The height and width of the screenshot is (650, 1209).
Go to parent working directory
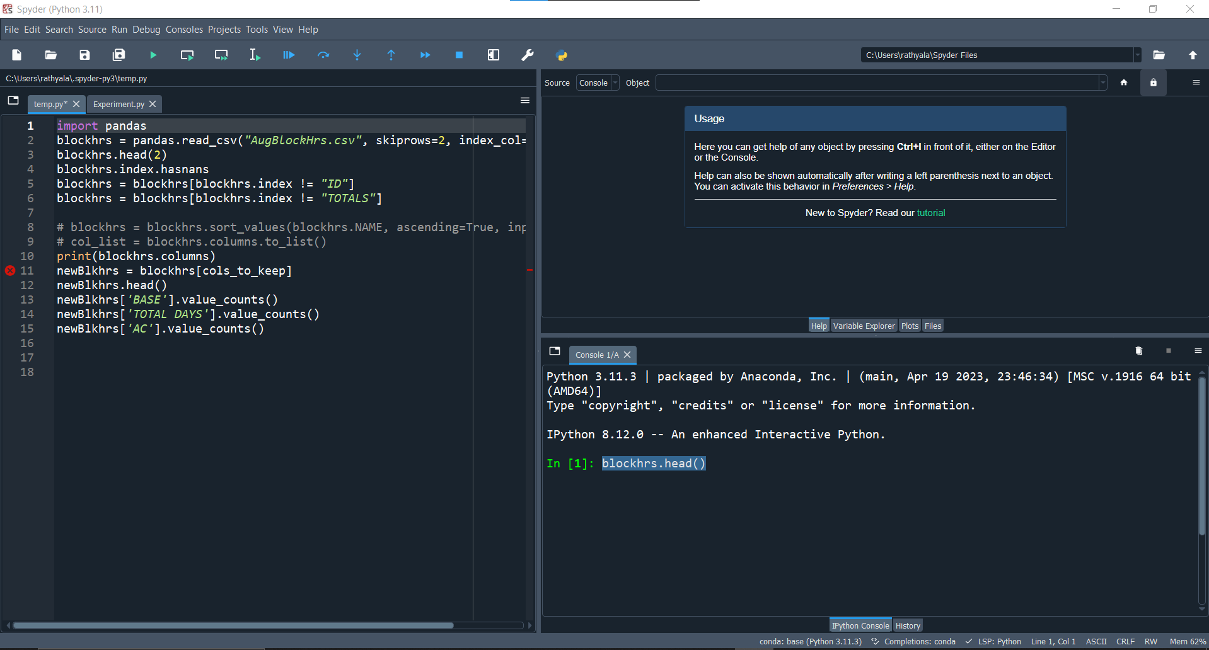(1193, 55)
